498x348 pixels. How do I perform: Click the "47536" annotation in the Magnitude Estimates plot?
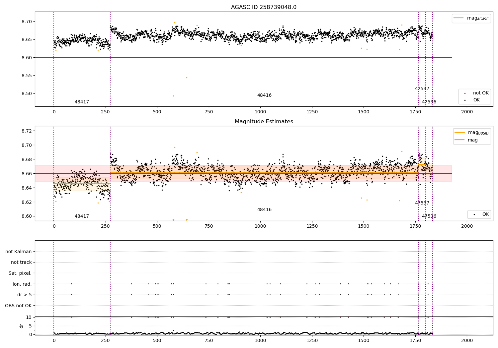pyautogui.click(x=429, y=216)
